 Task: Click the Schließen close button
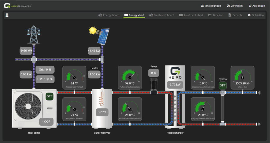[x=255, y=15]
